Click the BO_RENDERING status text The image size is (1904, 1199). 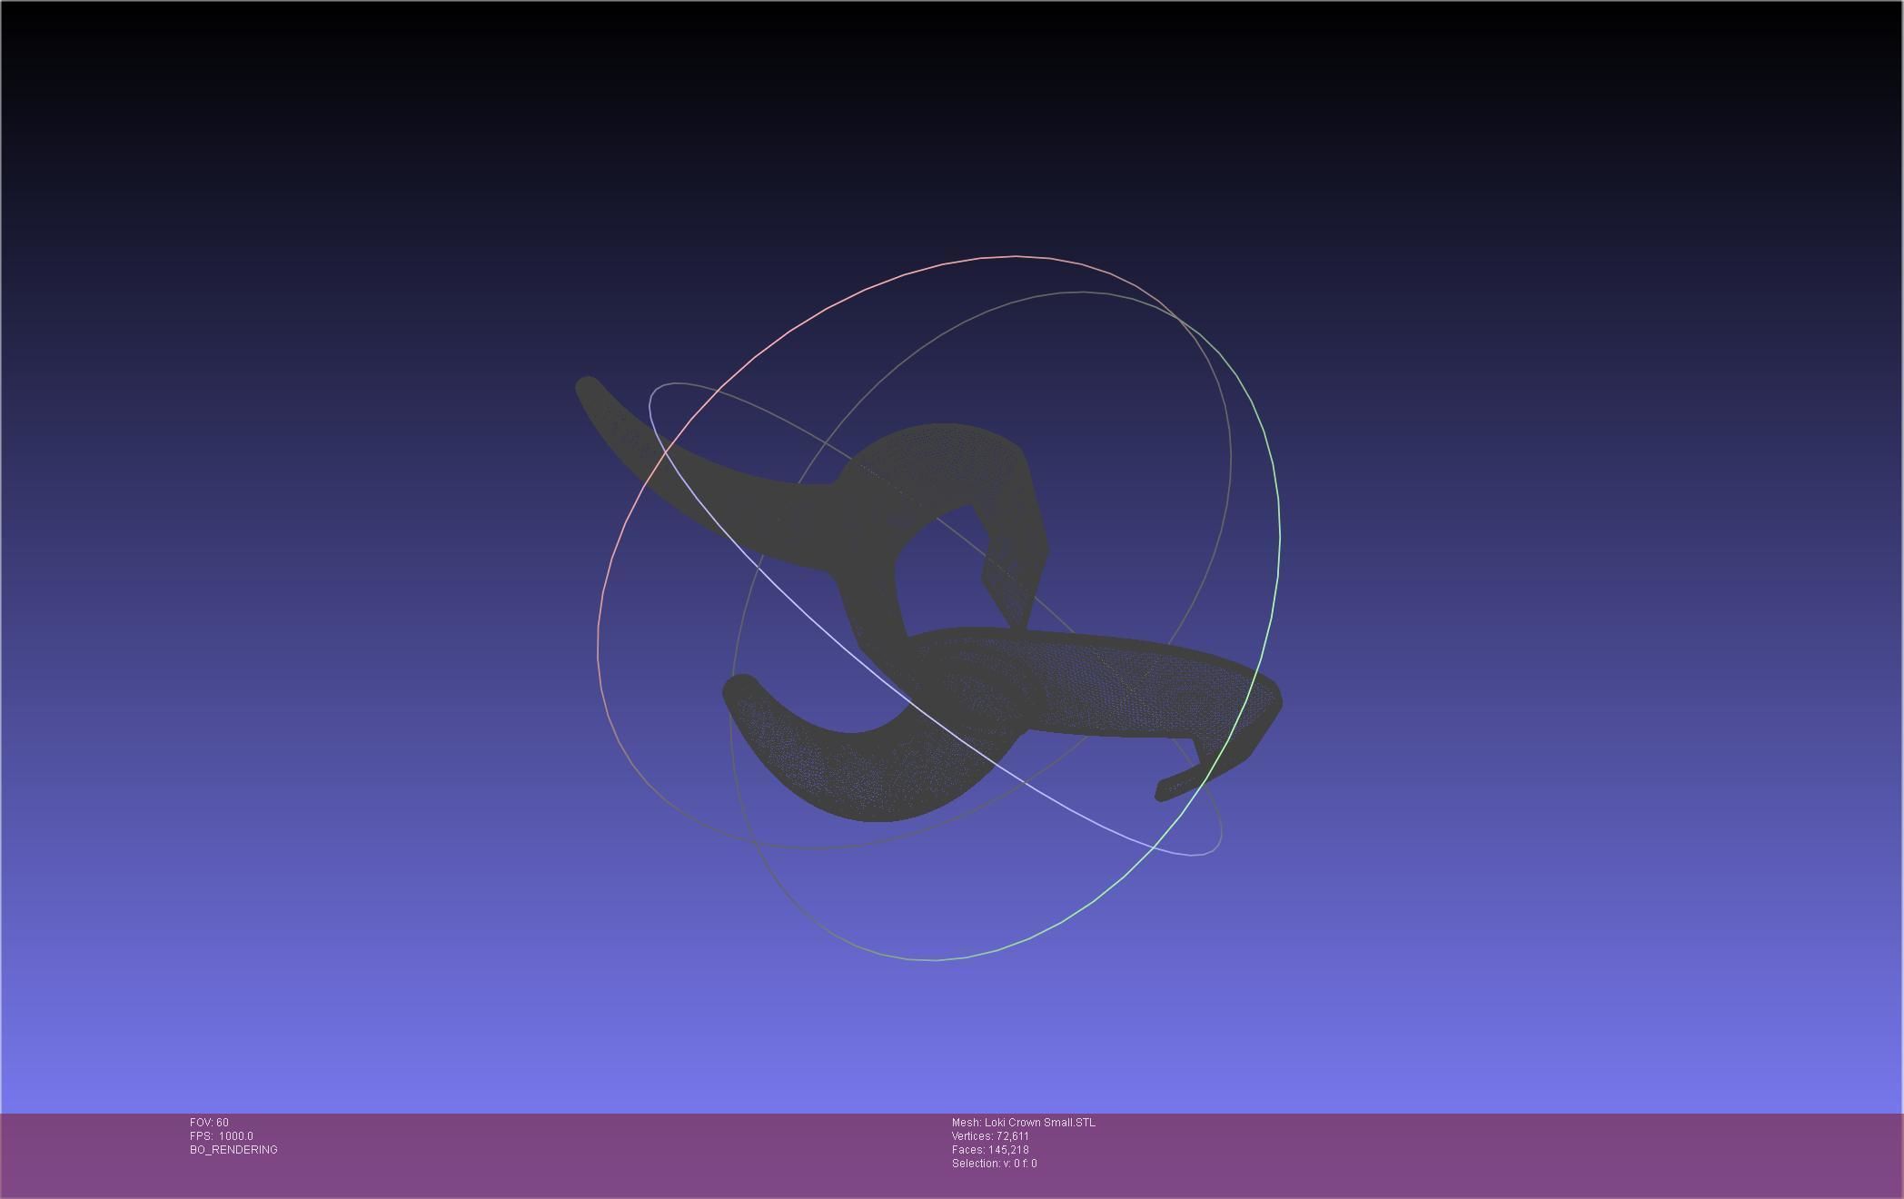click(x=233, y=1150)
